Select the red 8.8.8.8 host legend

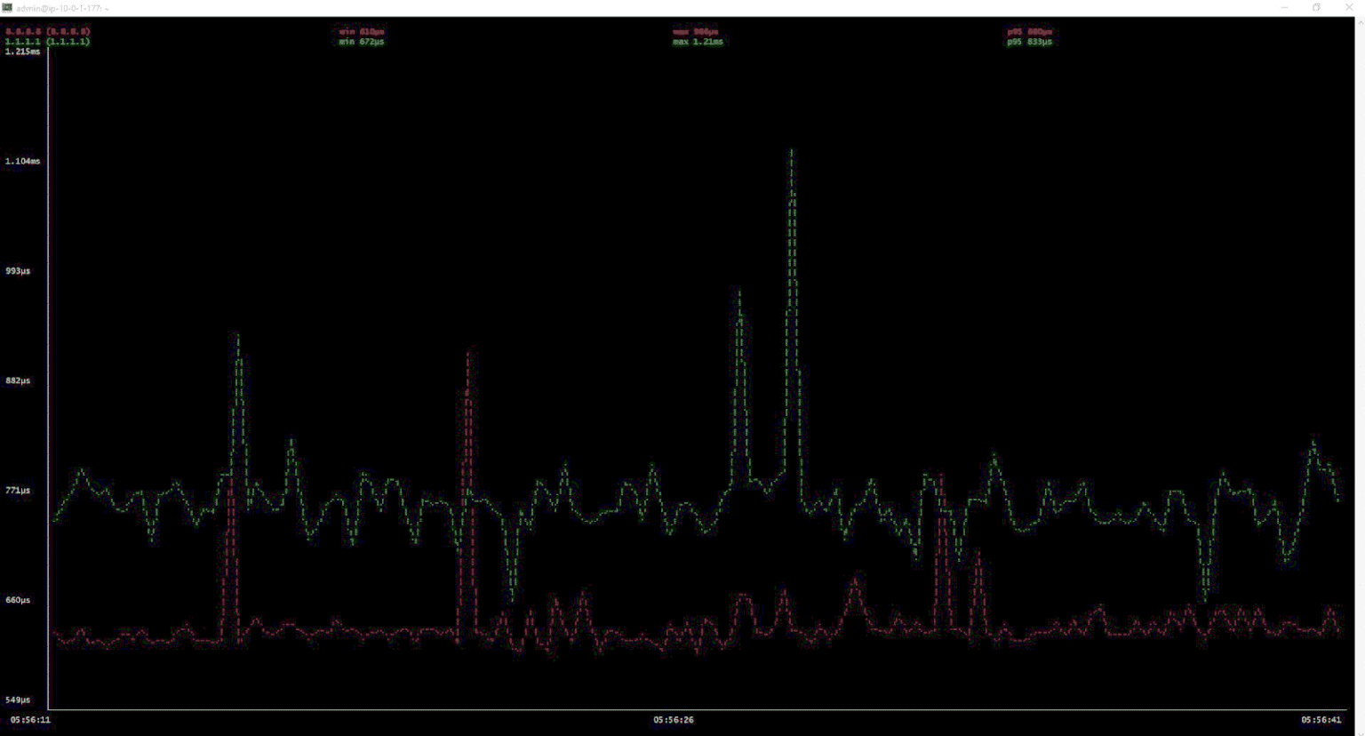tap(47, 31)
